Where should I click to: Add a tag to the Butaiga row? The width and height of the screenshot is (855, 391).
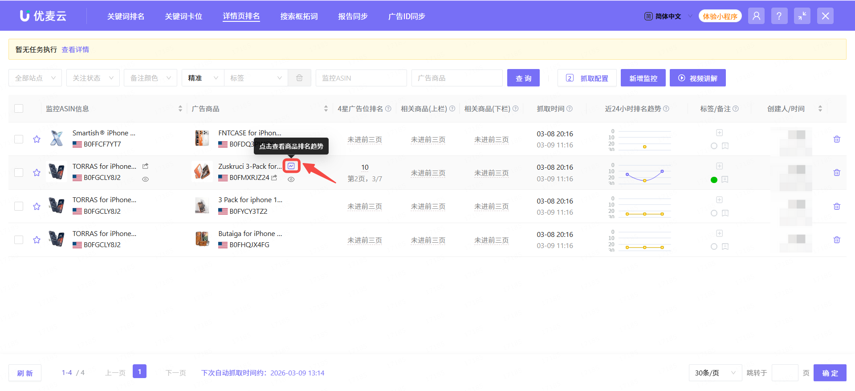[x=719, y=233]
